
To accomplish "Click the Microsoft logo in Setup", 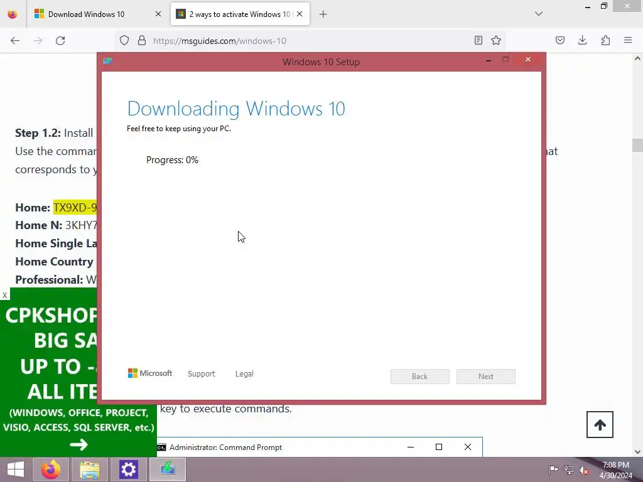I will click(x=150, y=373).
